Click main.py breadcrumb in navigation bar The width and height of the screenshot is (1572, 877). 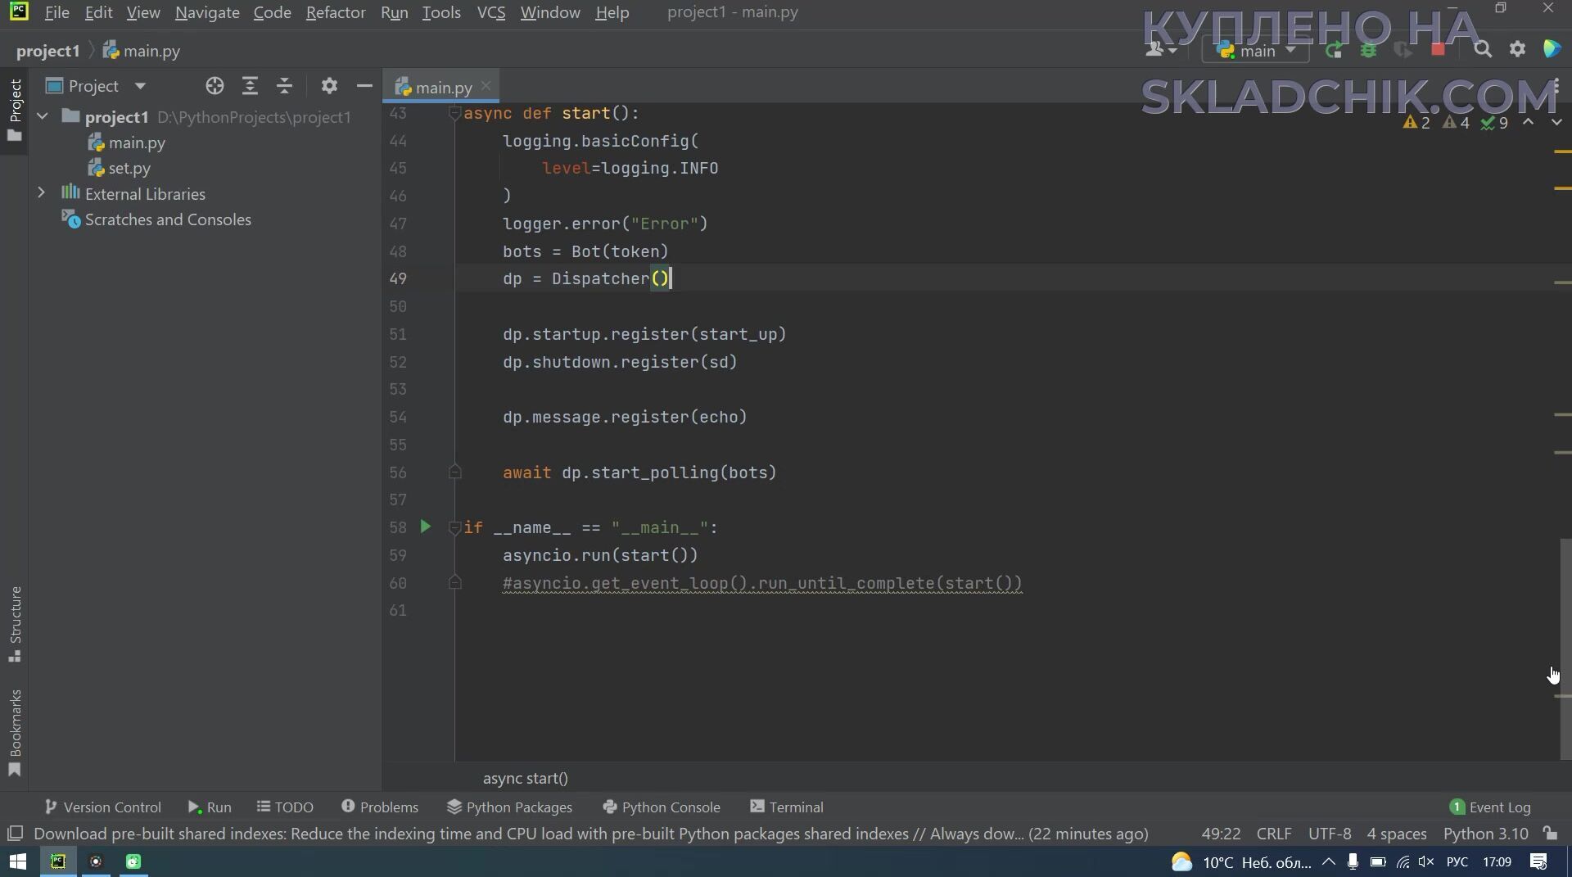(142, 51)
